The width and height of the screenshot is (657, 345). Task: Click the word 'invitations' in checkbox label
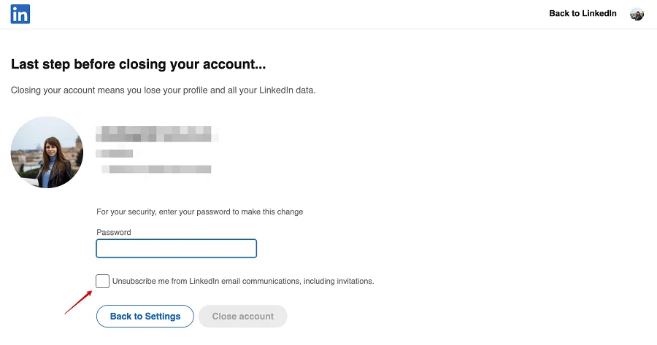(x=352, y=281)
